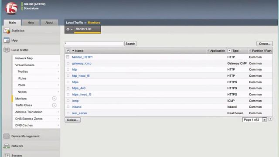Switch to the Main tab
279x157 pixels.
point(12,23)
